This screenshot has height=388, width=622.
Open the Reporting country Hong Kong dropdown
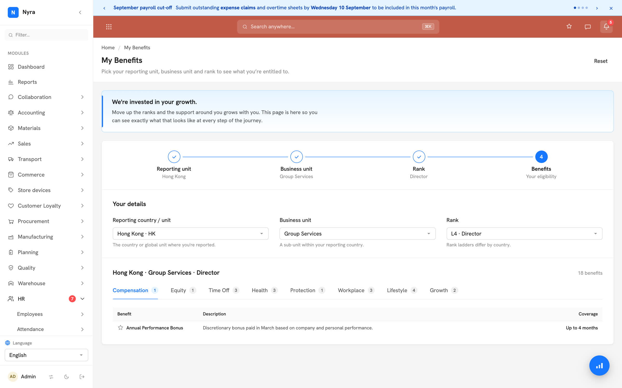tap(190, 234)
